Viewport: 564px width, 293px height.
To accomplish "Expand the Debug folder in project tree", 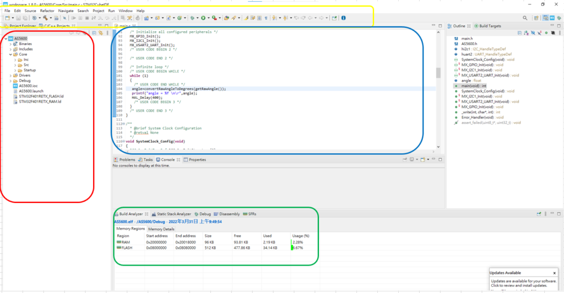I will (x=10, y=81).
